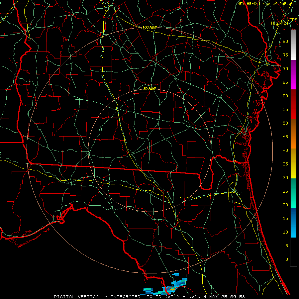
Task: Click the 100 NMI range ring label
Action: pos(149,27)
